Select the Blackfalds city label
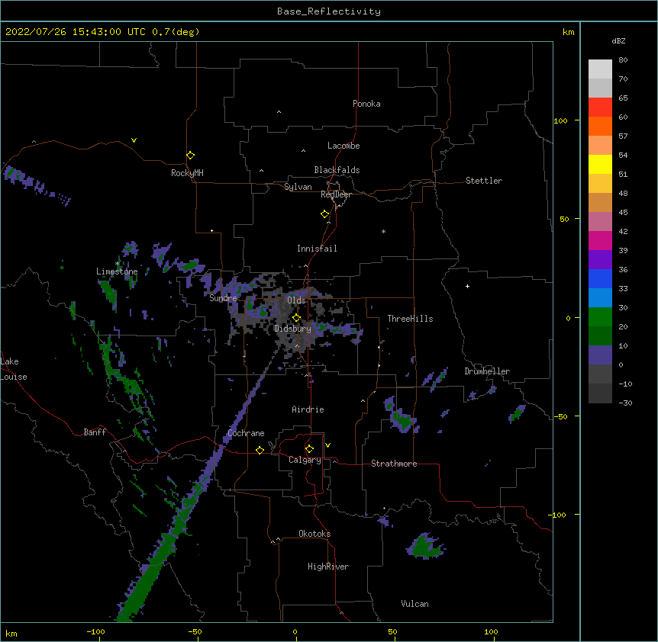This screenshot has width=658, height=642. click(337, 170)
